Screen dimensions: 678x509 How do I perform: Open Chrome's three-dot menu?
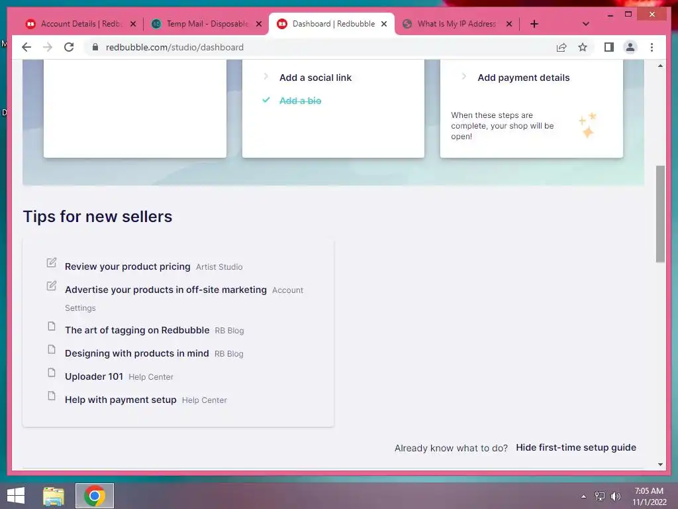coord(652,47)
